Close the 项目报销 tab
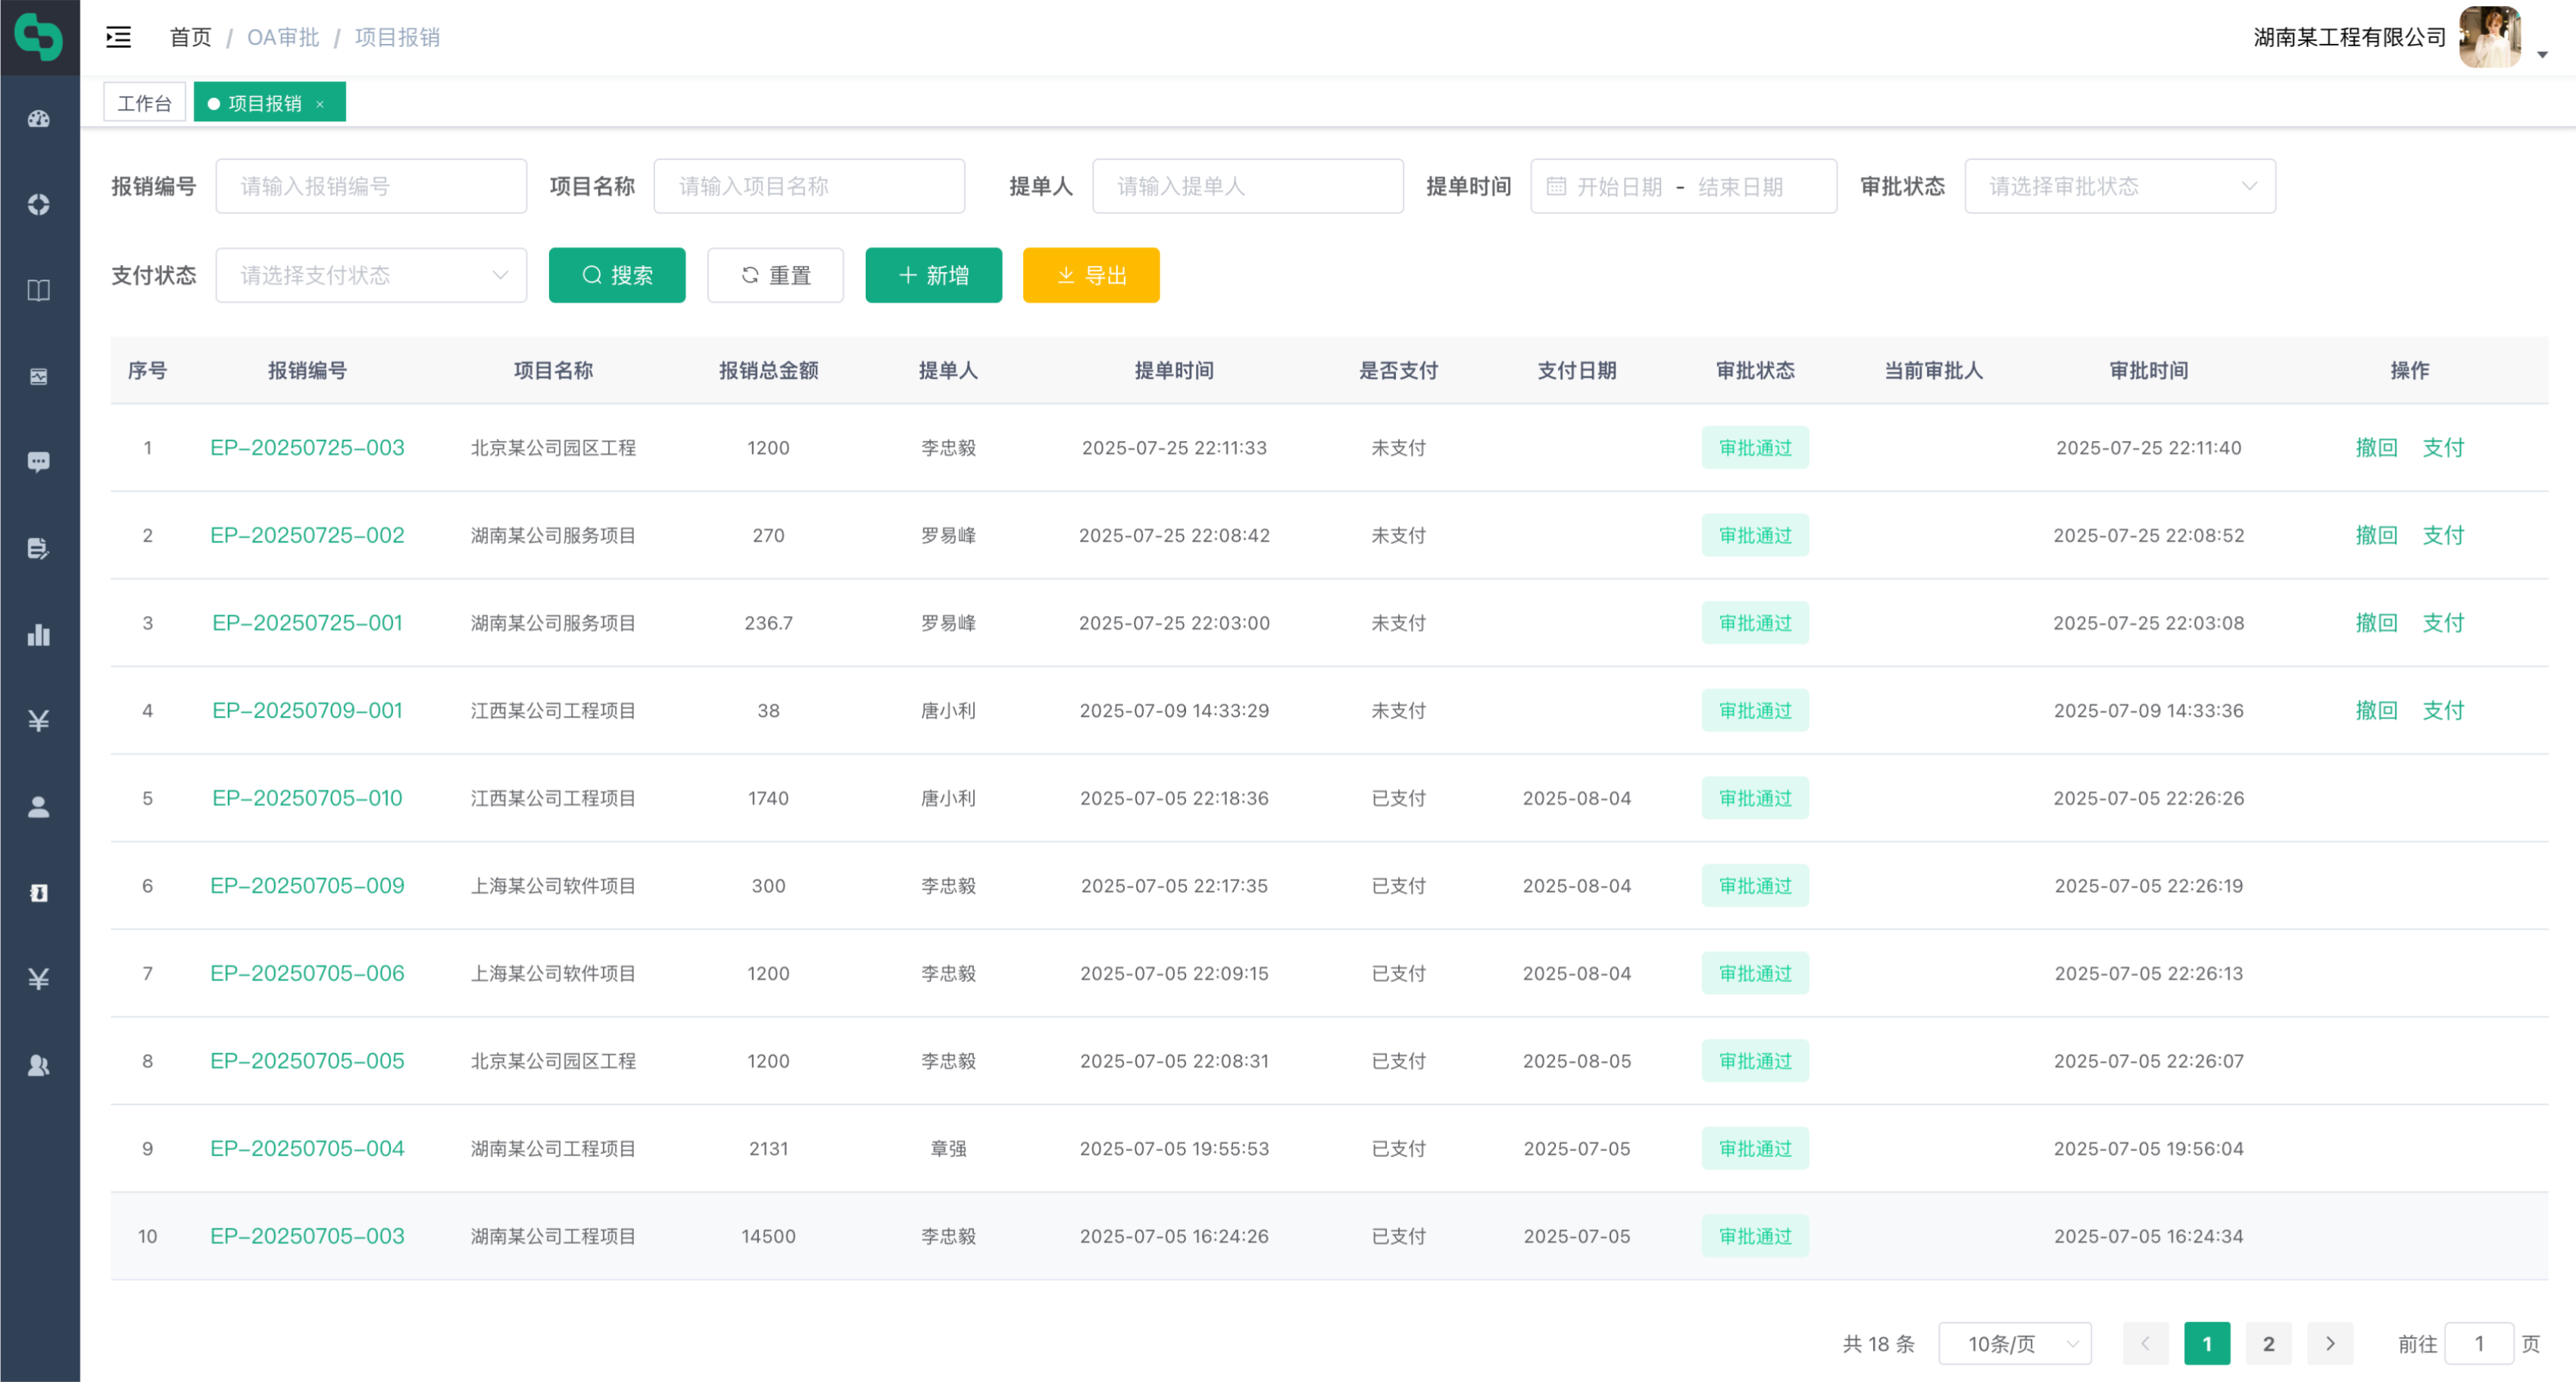 tap(320, 104)
